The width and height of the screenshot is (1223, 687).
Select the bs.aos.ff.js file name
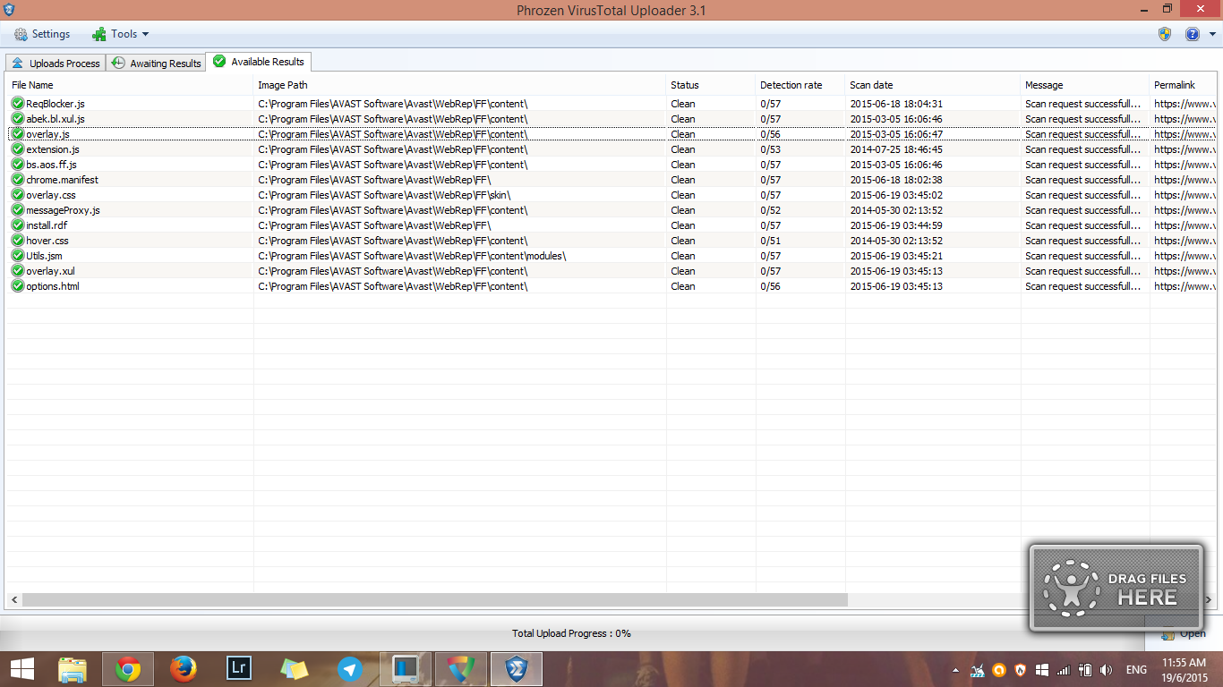(52, 165)
